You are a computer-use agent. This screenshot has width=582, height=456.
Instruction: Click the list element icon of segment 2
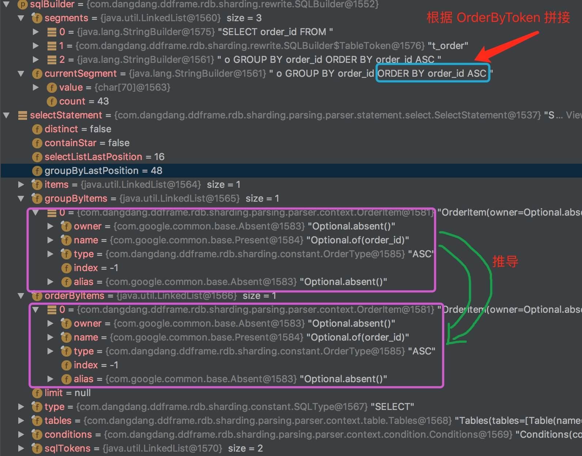coord(52,60)
